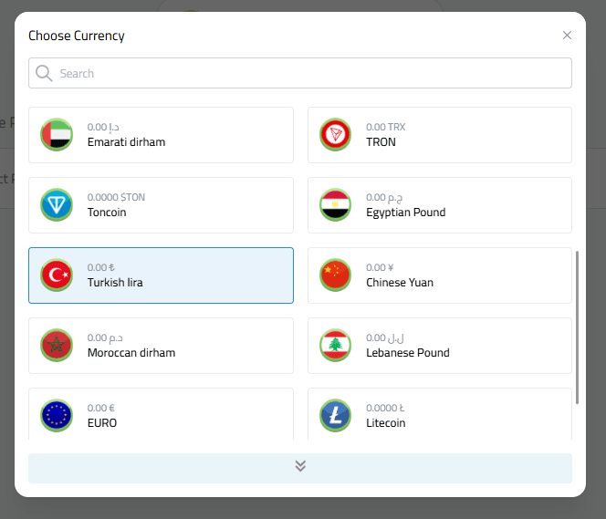Click the 0.0000 Ł balance text

(x=385, y=408)
